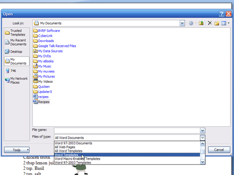Collapse the Files of type dropdown
This screenshot has width=234, height=175.
tap(203, 138)
